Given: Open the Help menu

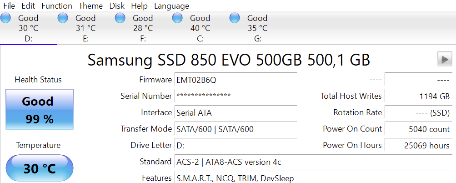Looking at the screenshot, I should tap(139, 6).
